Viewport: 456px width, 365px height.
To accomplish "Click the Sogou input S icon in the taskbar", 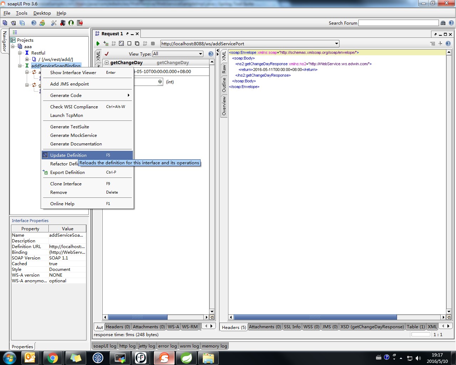I will [164, 358].
